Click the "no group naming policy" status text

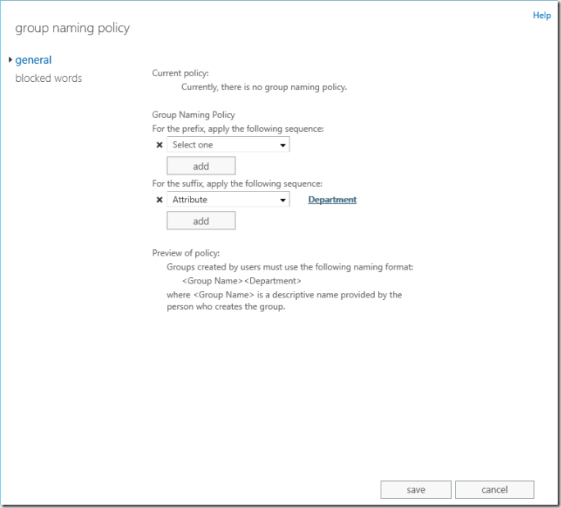click(263, 87)
